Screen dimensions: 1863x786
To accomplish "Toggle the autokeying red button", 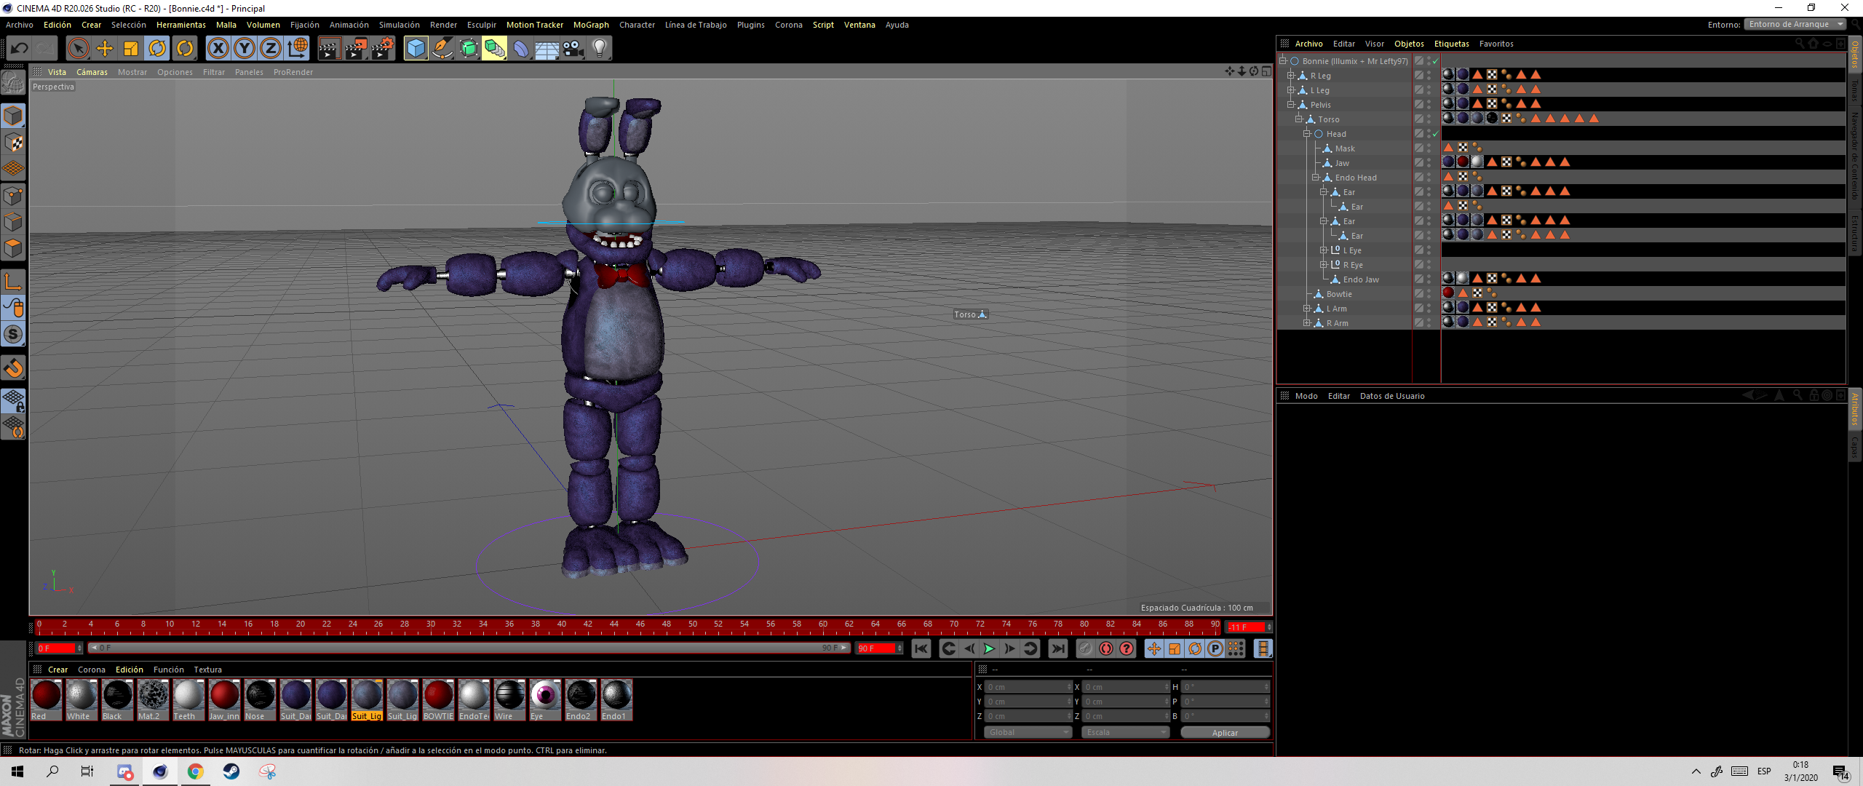I will [1106, 648].
